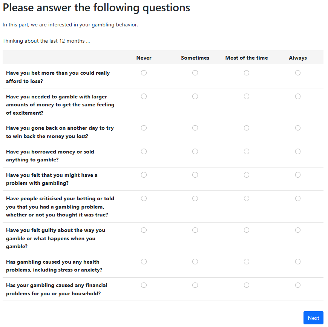The height and width of the screenshot is (327, 328).
Task: Choose Always for household financial problems
Action: point(298,285)
